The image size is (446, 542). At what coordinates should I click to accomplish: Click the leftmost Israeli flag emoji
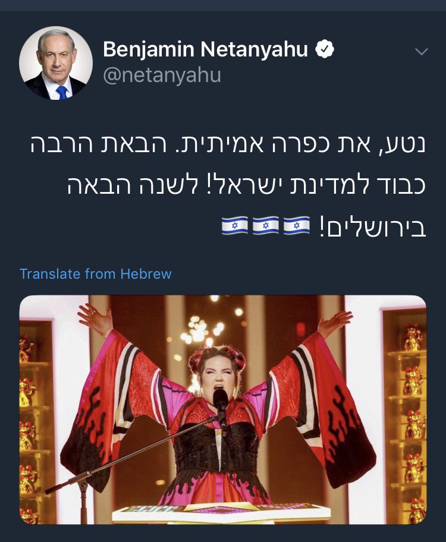(x=234, y=225)
